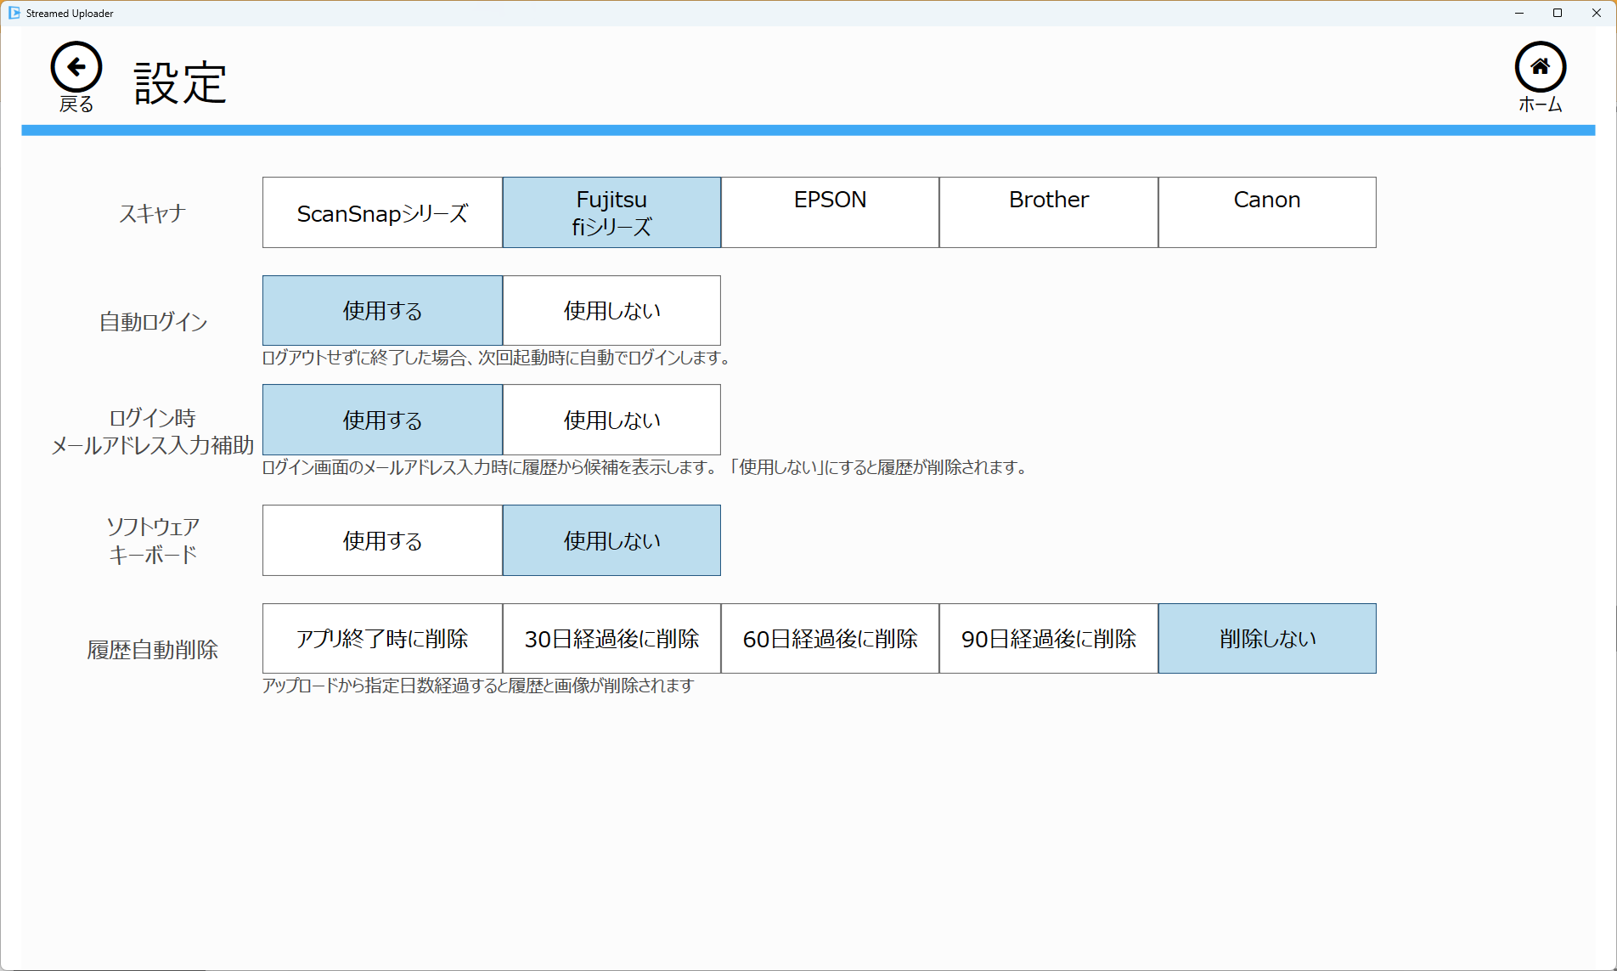This screenshot has height=971, width=1617.
Task: Pick Canon as the scanner
Action: (1266, 212)
